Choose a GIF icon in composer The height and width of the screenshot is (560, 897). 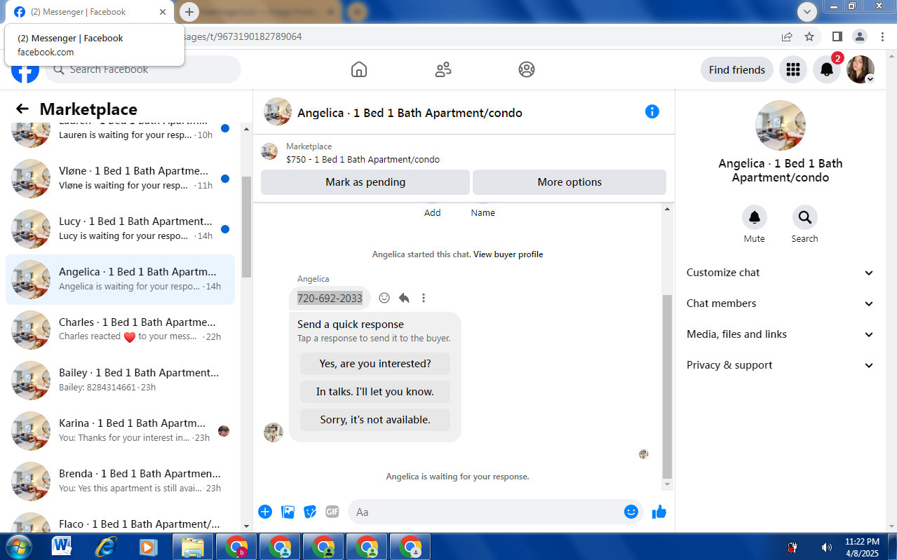[332, 512]
